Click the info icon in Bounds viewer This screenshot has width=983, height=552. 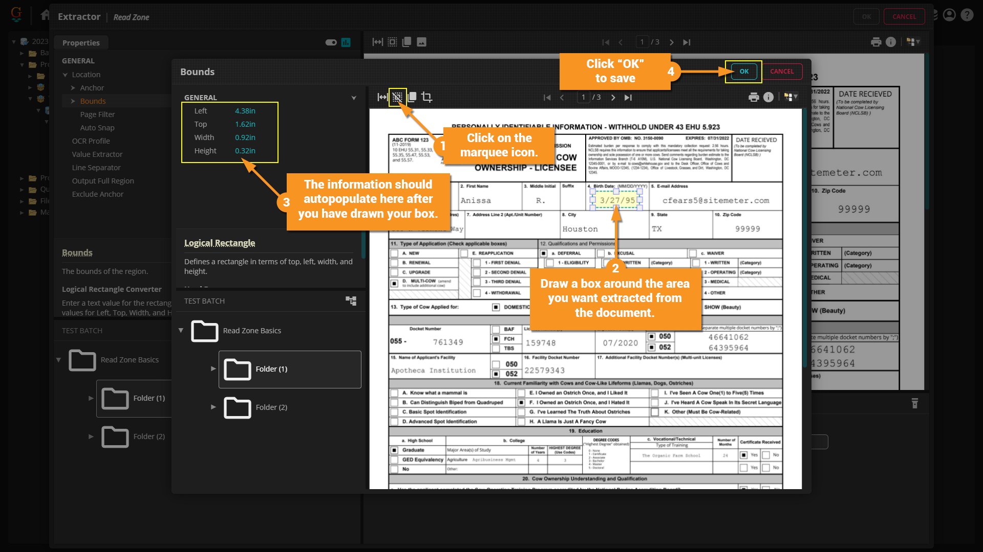768,97
